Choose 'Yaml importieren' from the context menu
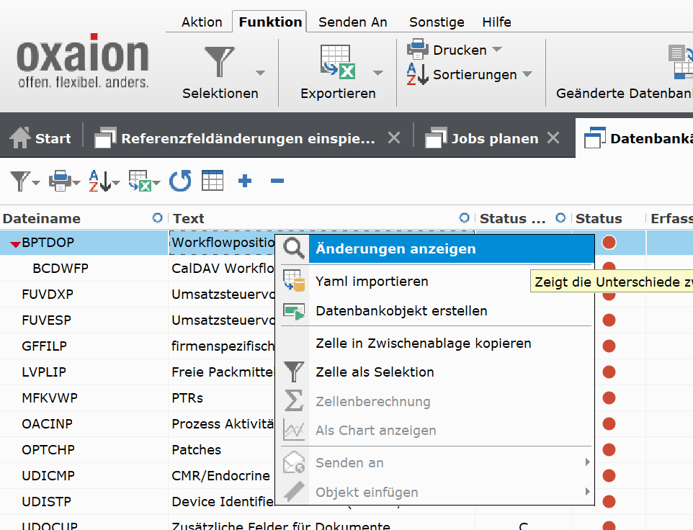This screenshot has width=693, height=530. (x=372, y=282)
